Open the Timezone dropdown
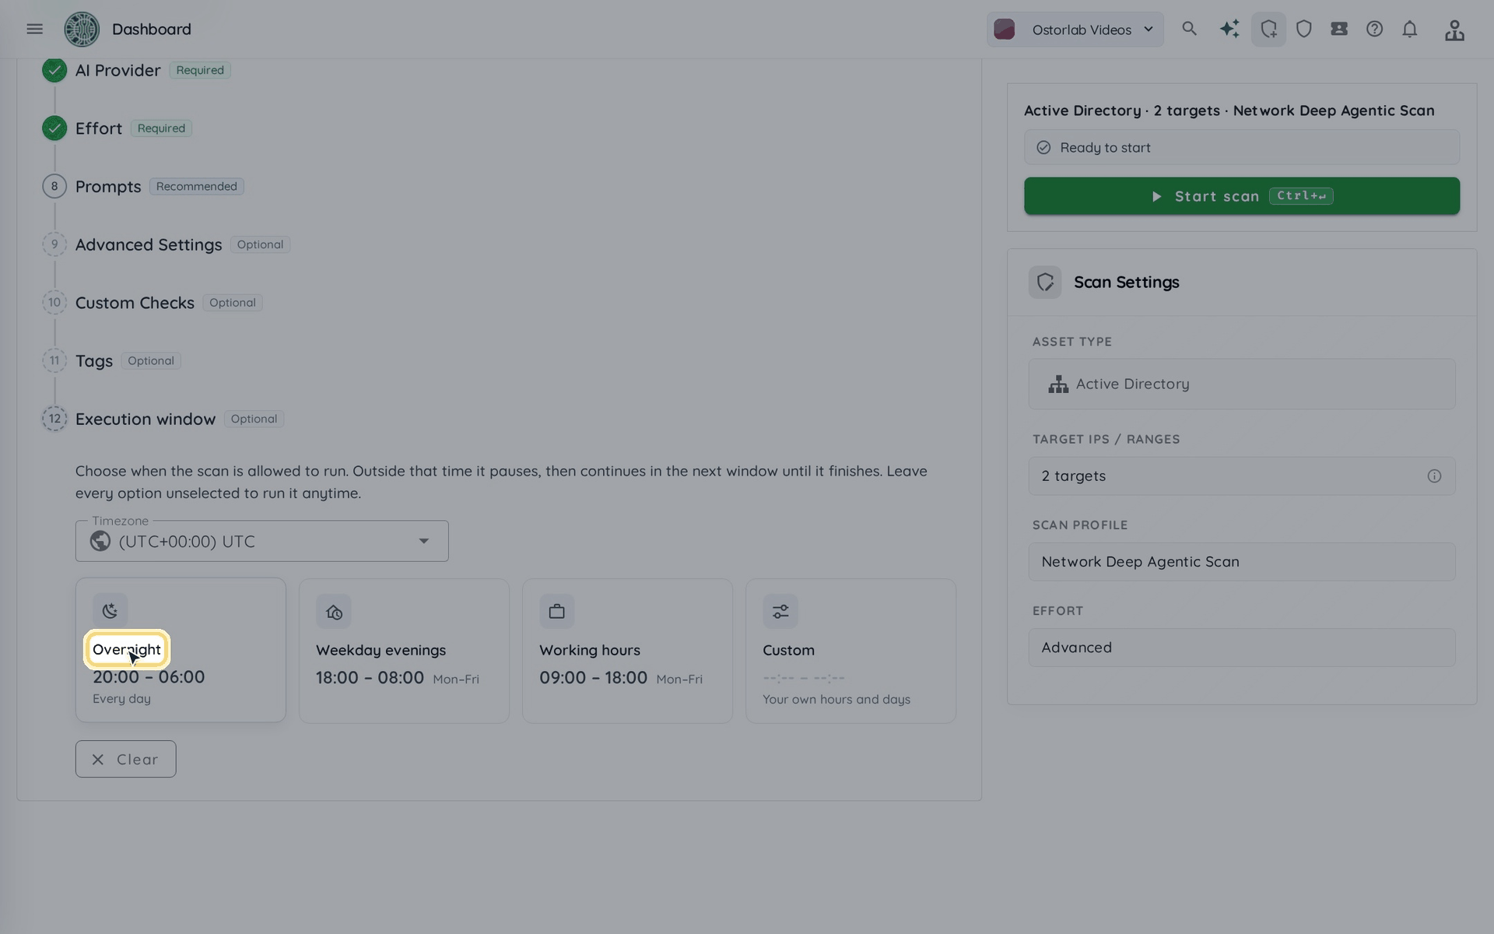The image size is (1494, 934). 261,541
